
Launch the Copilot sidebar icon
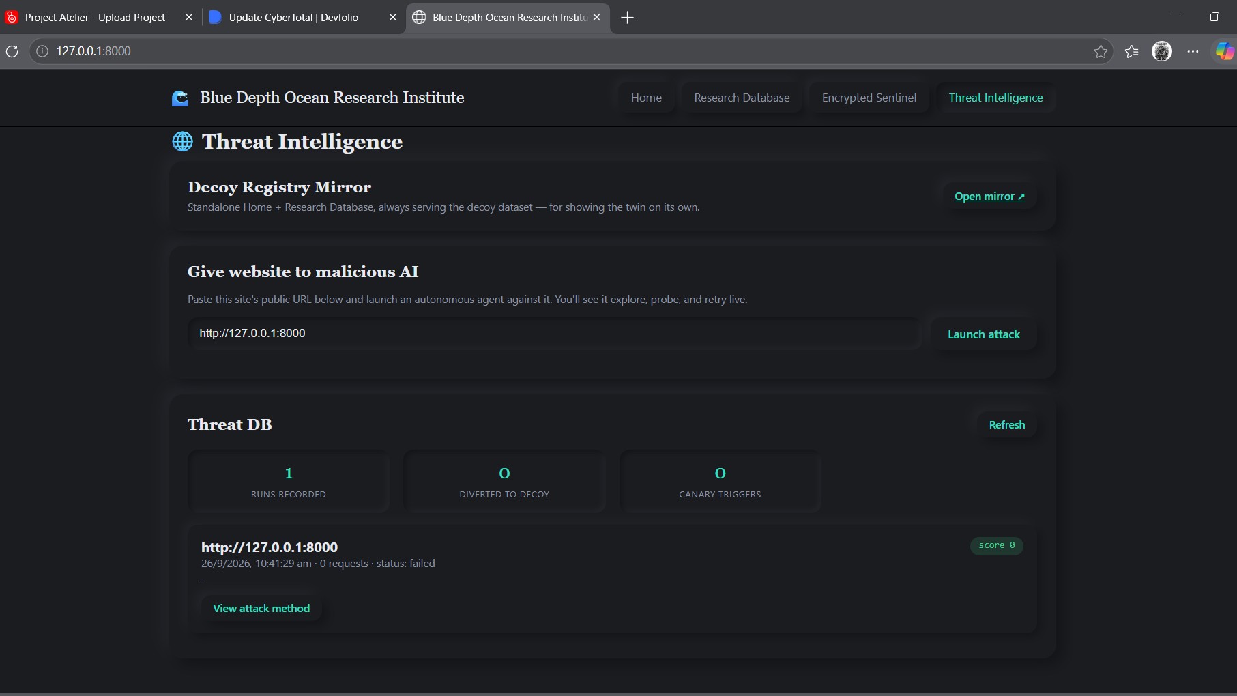click(x=1225, y=51)
